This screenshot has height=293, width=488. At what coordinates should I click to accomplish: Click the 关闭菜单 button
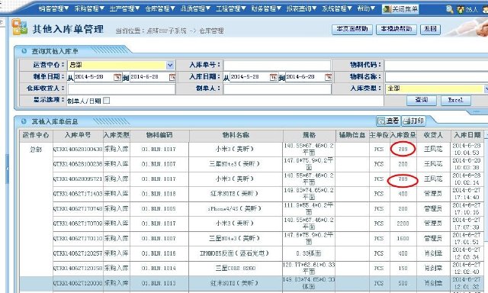(x=400, y=9)
